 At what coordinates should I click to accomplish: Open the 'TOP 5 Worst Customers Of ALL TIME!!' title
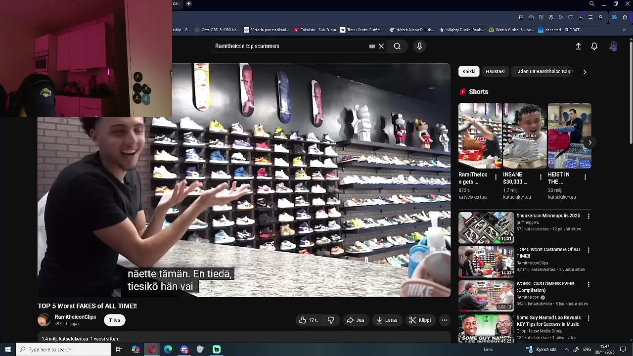(549, 253)
